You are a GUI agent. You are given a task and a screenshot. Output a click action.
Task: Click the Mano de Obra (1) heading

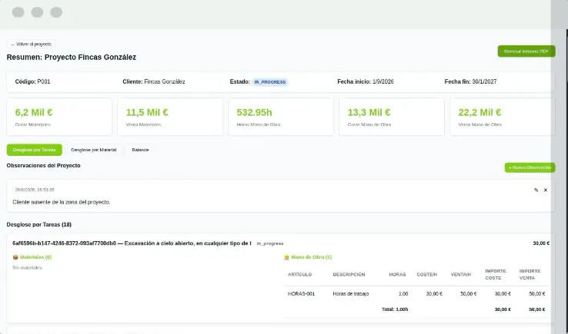311,257
